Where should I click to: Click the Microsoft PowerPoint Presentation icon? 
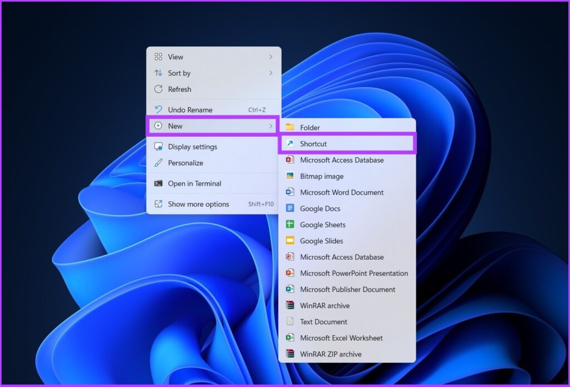(x=290, y=273)
